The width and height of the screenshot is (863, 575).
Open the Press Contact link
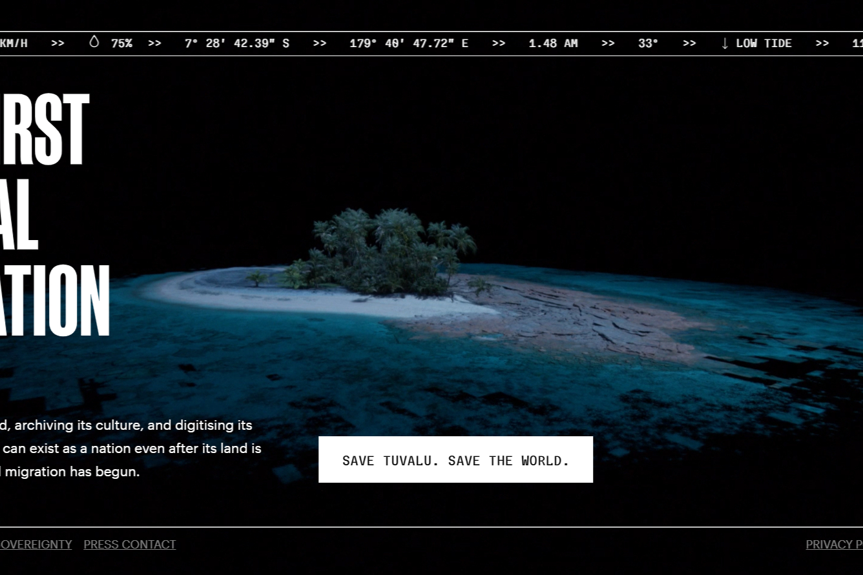point(130,545)
